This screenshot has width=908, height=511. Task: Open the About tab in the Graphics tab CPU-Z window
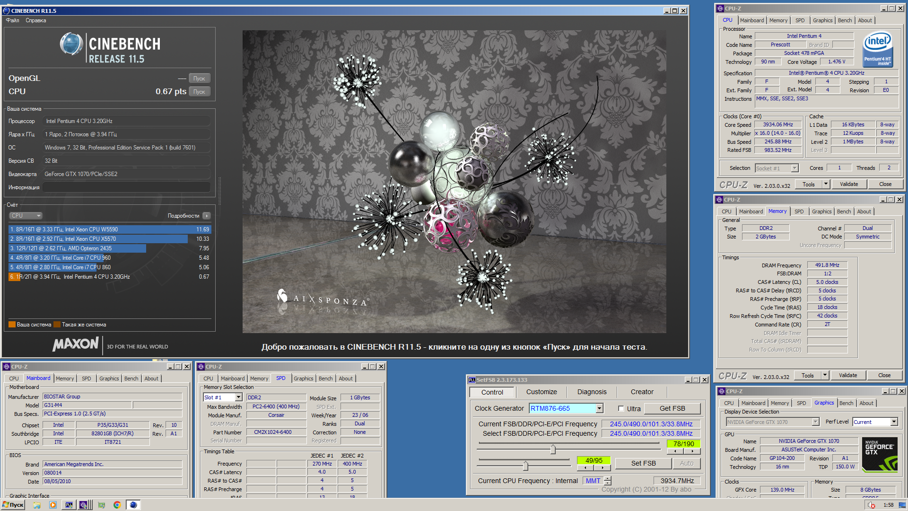pyautogui.click(x=866, y=403)
